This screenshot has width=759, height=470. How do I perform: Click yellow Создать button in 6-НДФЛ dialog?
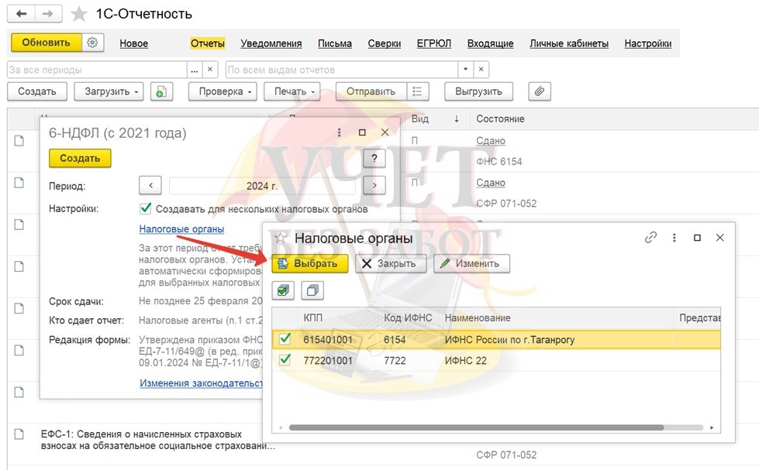[80, 158]
